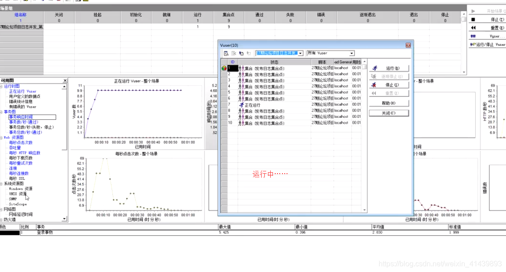The width and height of the screenshot is (506, 272).
Task: Click the ID column header
Action: 233,62
